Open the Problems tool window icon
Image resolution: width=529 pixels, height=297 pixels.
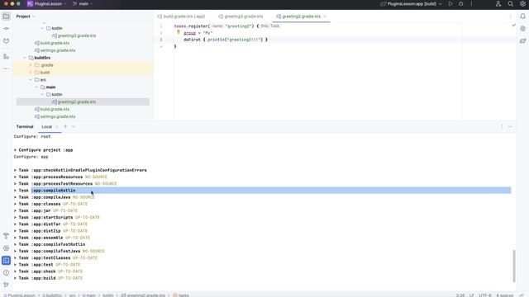click(x=6, y=272)
